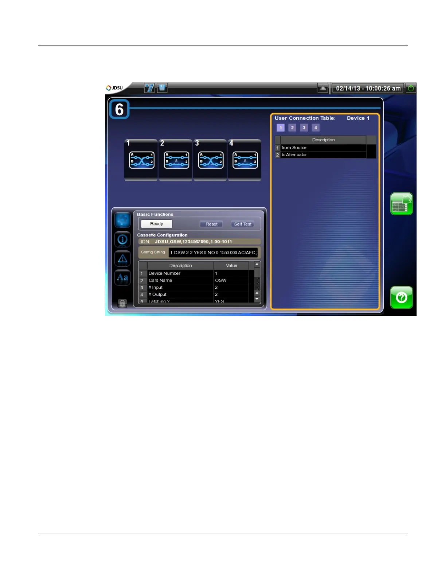This screenshot has height=577, width=446.
Task: Click the OSW value cell
Action: pyautogui.click(x=231, y=280)
